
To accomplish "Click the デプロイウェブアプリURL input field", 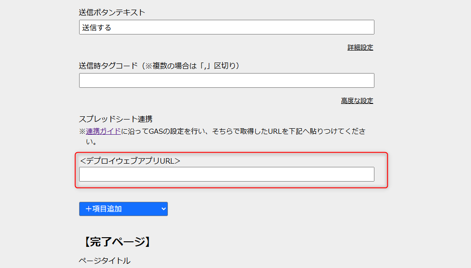I will (226, 174).
